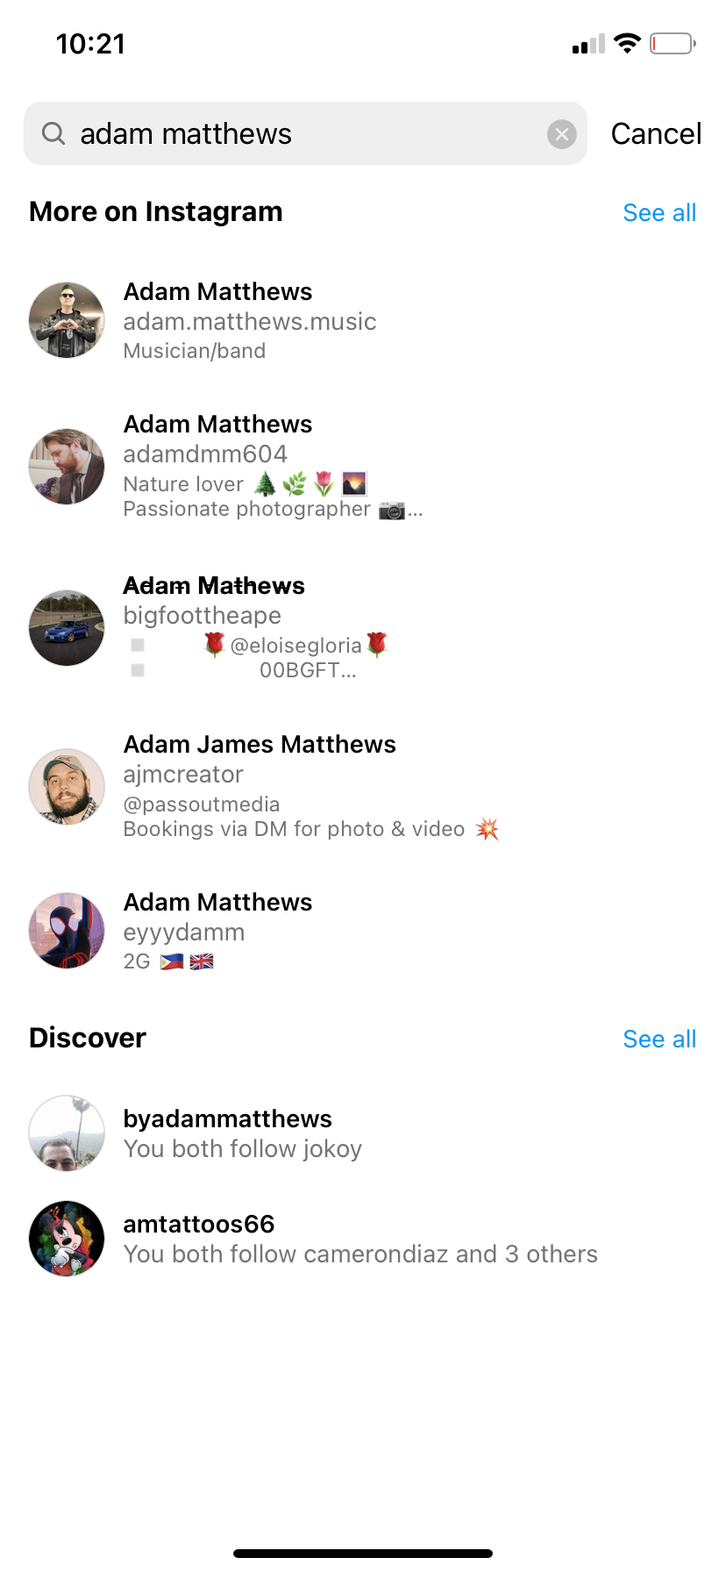Tap the battery indicator icon
The image size is (726, 1572).
click(673, 43)
